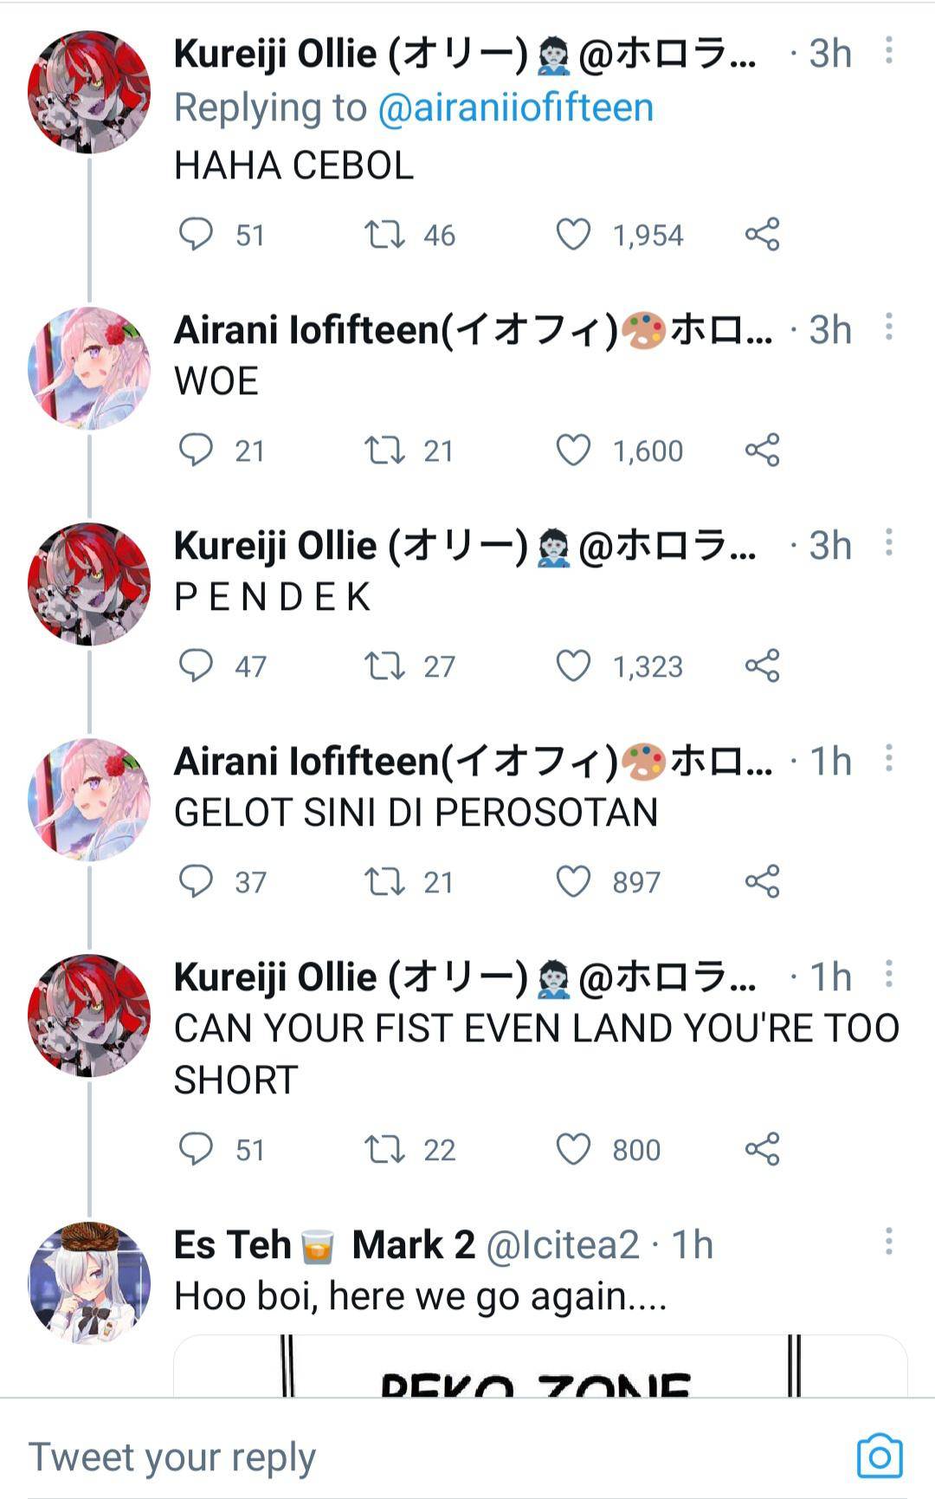The width and height of the screenshot is (935, 1499).
Task: Open the @Icitea2 profile handle
Action: (x=563, y=1245)
